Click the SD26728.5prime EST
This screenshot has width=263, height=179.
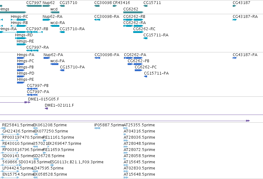(36, 159)
